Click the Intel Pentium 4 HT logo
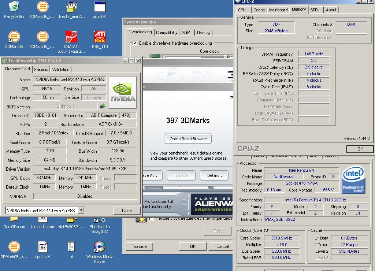The width and height of the screenshot is (375, 271). [353, 180]
